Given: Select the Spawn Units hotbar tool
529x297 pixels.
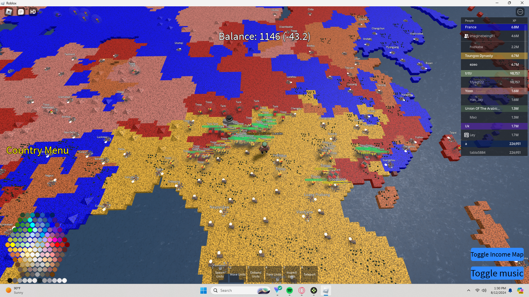Looking at the screenshot, I should pyautogui.click(x=220, y=274).
